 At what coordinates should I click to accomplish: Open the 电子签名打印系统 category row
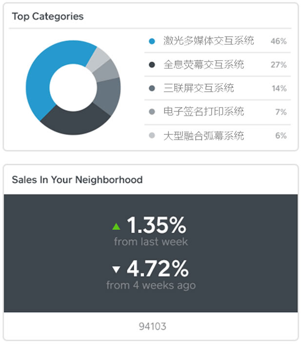(x=218, y=112)
